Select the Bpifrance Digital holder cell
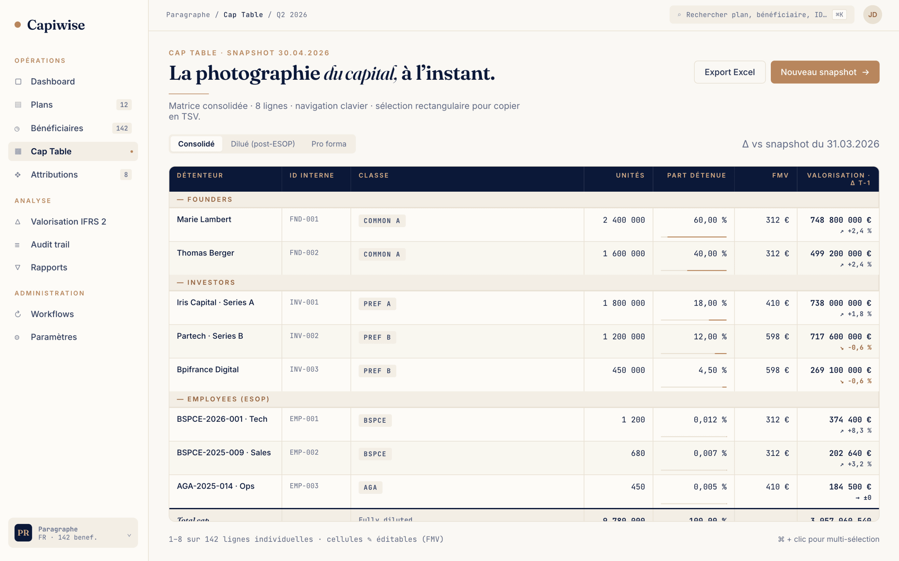The height and width of the screenshot is (561, 899). (225, 375)
